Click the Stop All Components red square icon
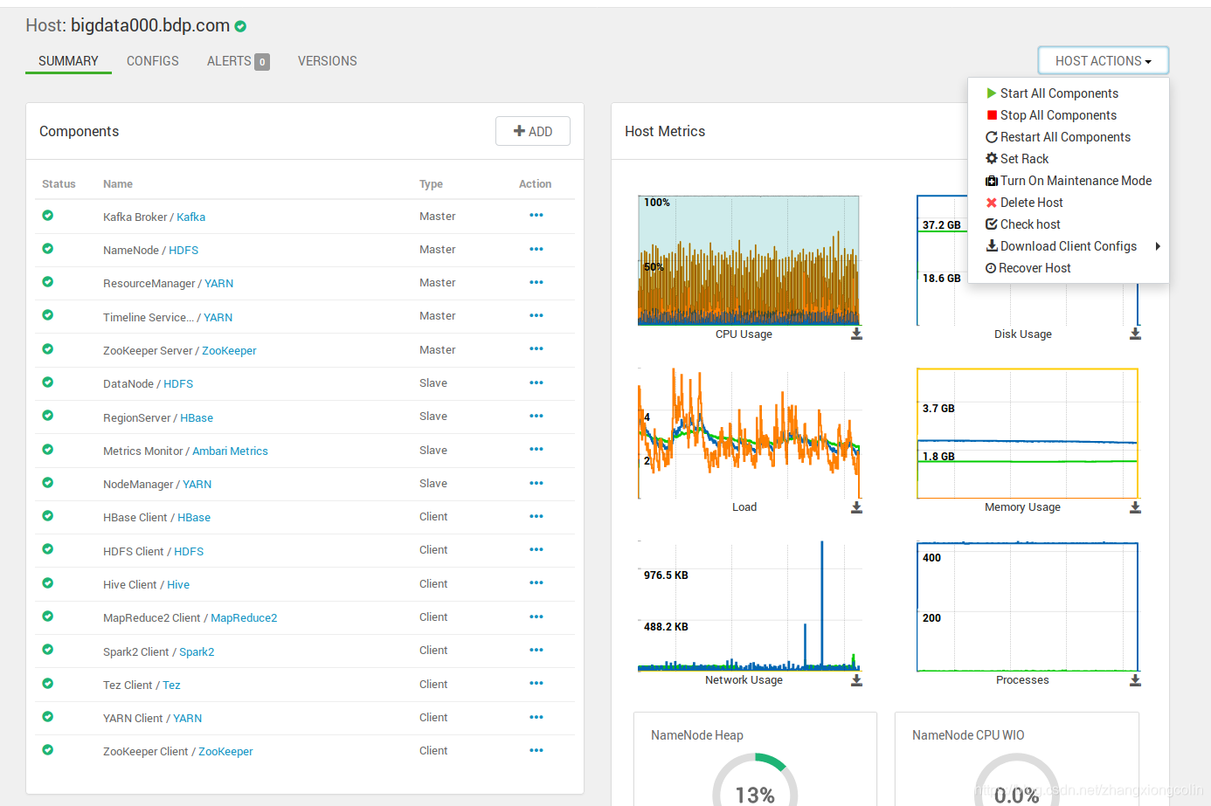The width and height of the screenshot is (1211, 806). click(992, 115)
